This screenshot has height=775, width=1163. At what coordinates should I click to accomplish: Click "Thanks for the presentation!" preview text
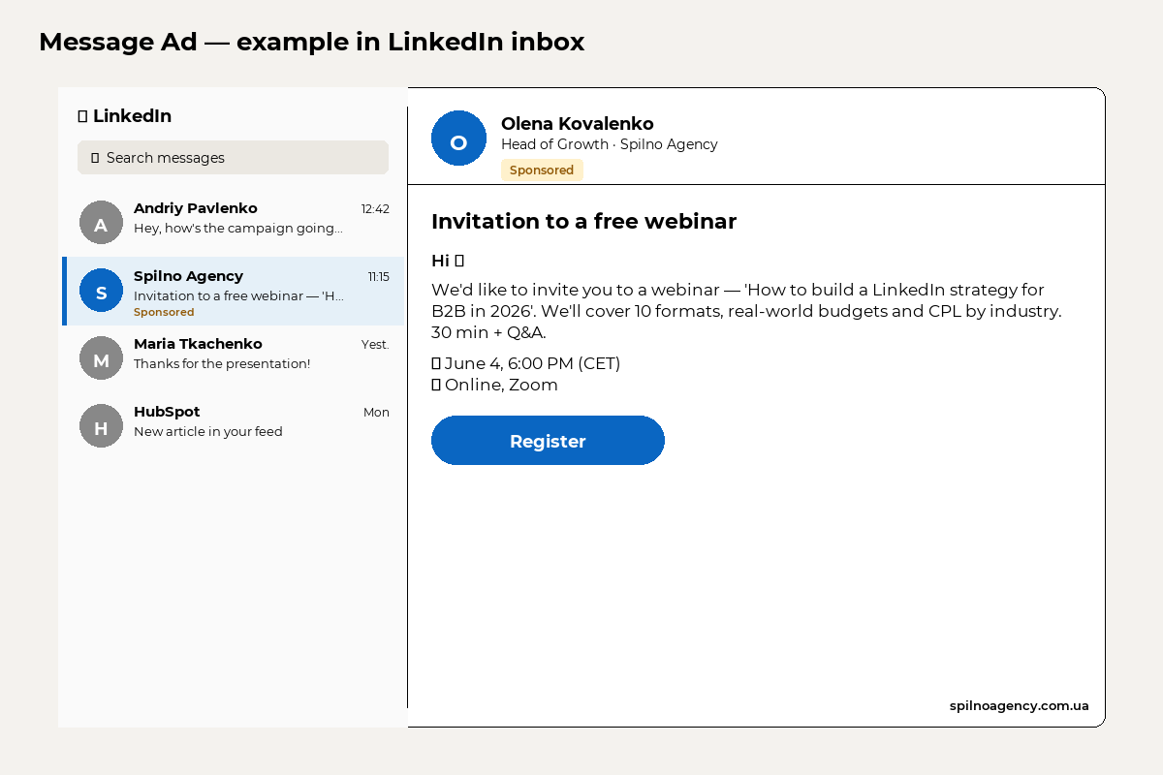tap(222, 363)
